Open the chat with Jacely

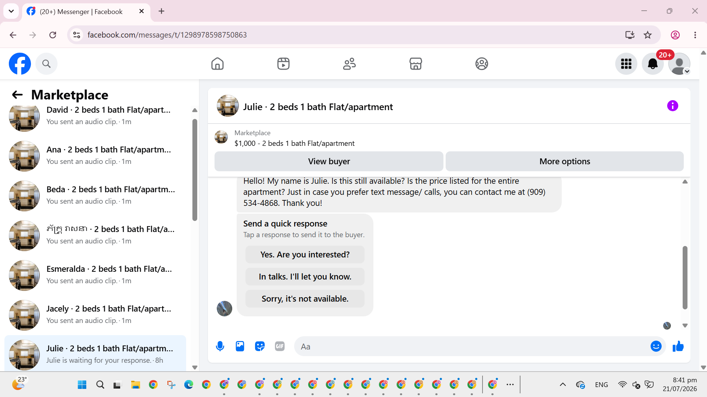tap(95, 315)
